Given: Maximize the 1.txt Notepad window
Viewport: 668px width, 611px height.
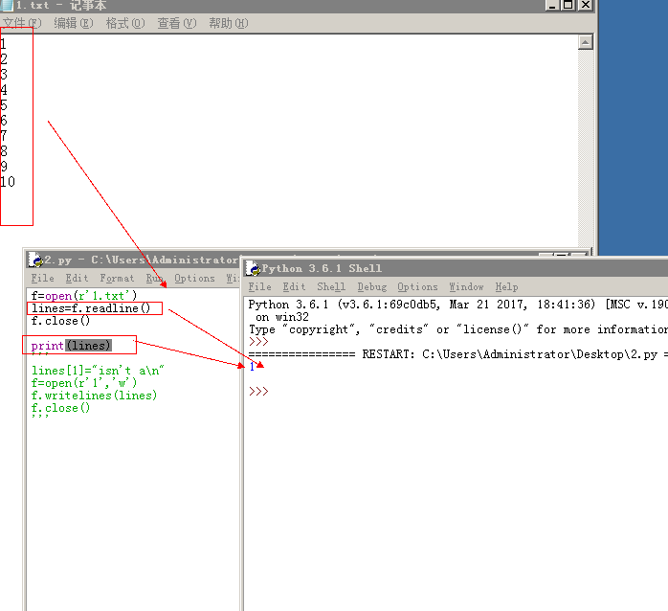Looking at the screenshot, I should tap(568, 5).
